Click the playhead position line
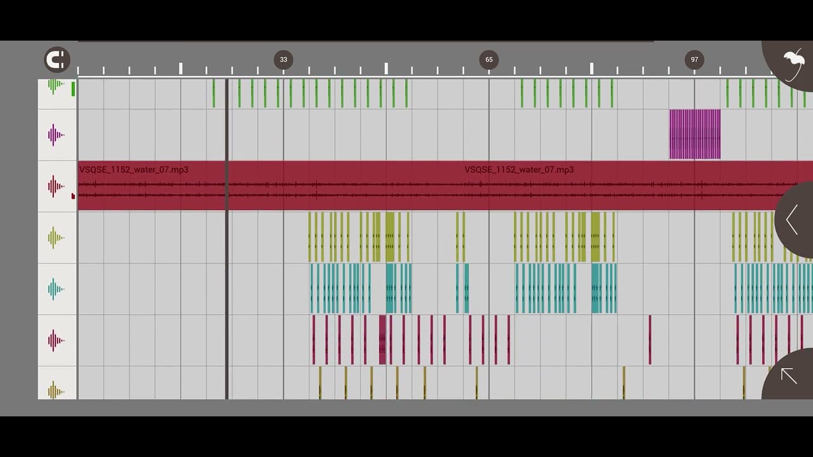Screen dimensions: 813x457 point(227,238)
